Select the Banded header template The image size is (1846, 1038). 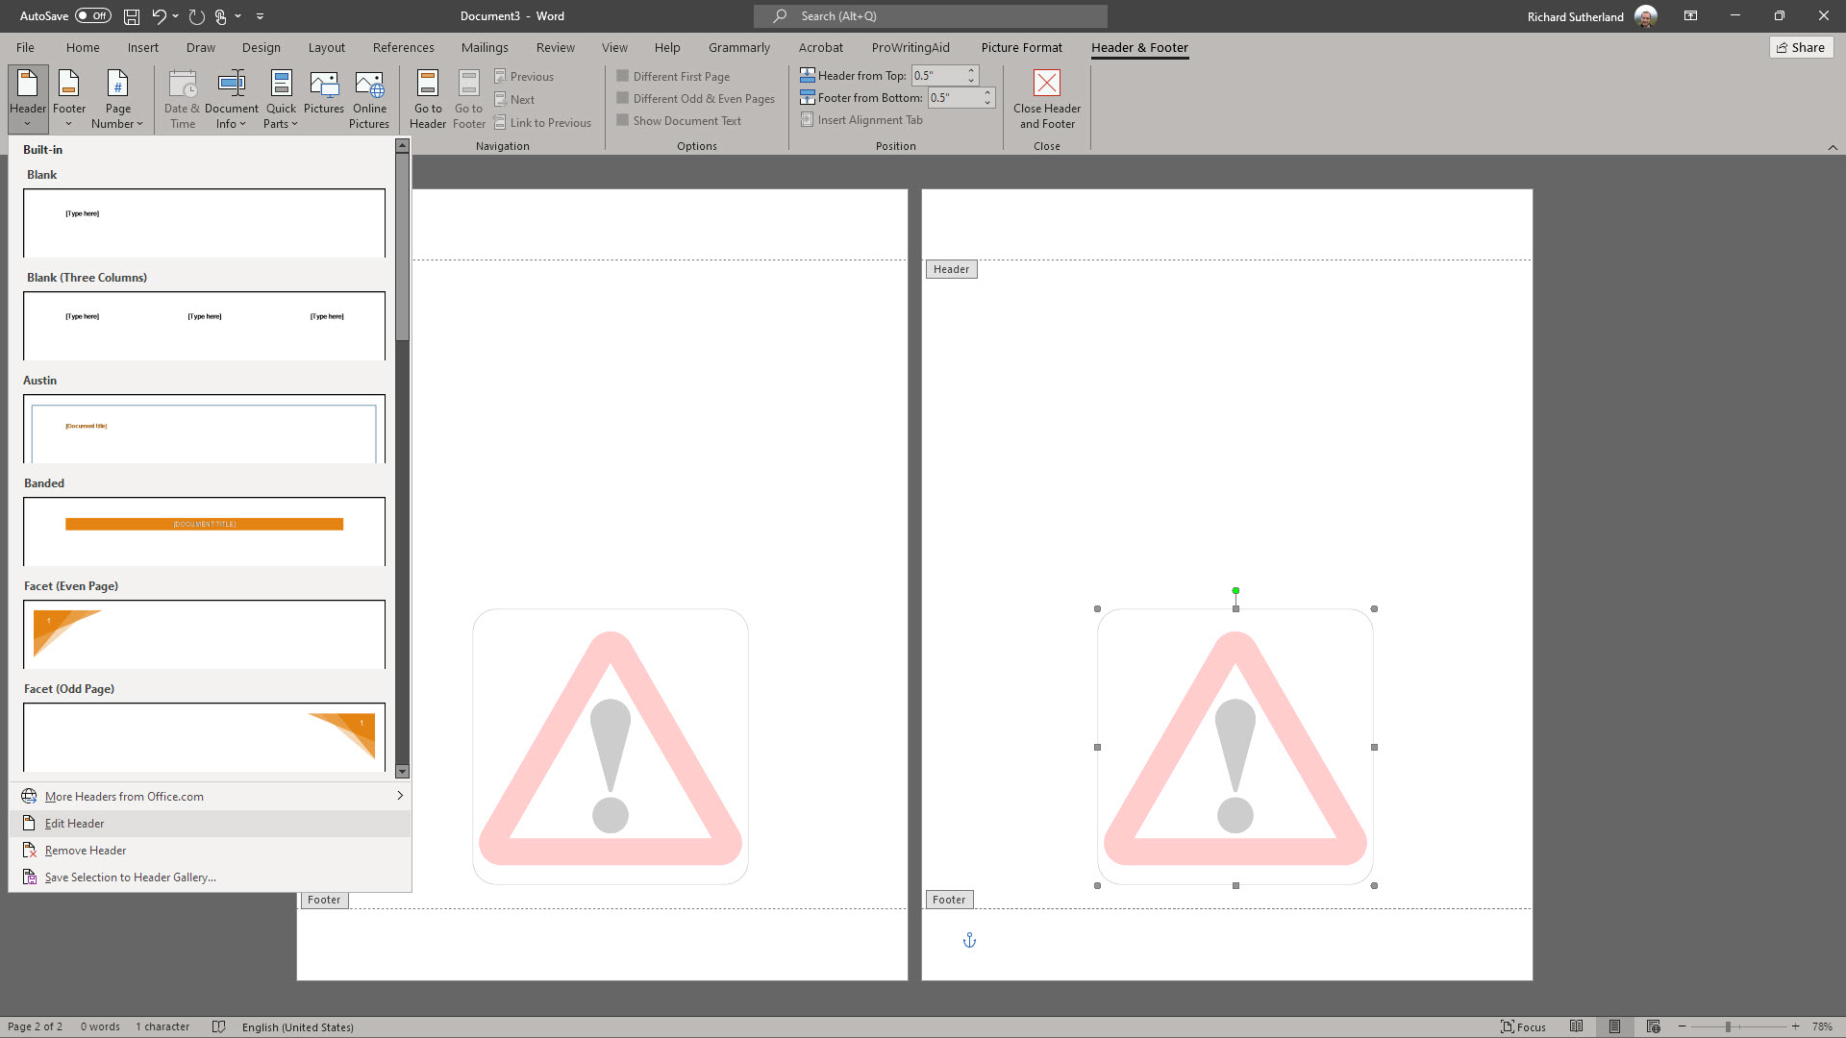pyautogui.click(x=204, y=531)
